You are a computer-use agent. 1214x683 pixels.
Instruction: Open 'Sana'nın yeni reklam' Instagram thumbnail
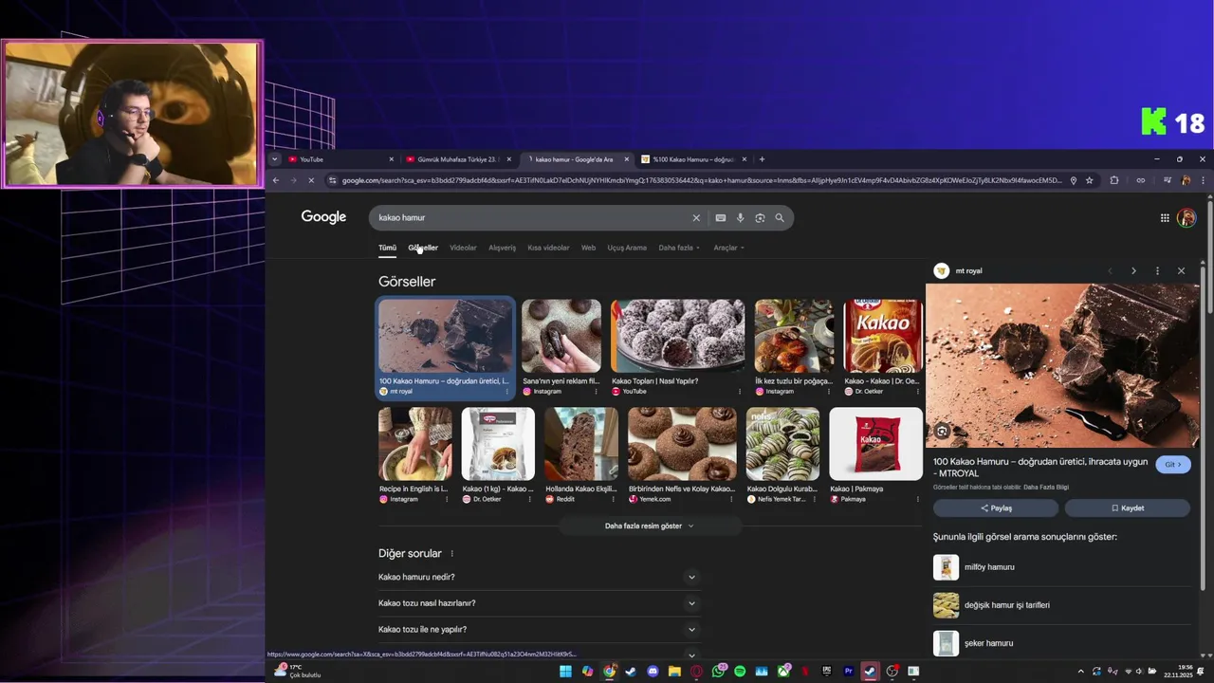pyautogui.click(x=561, y=336)
